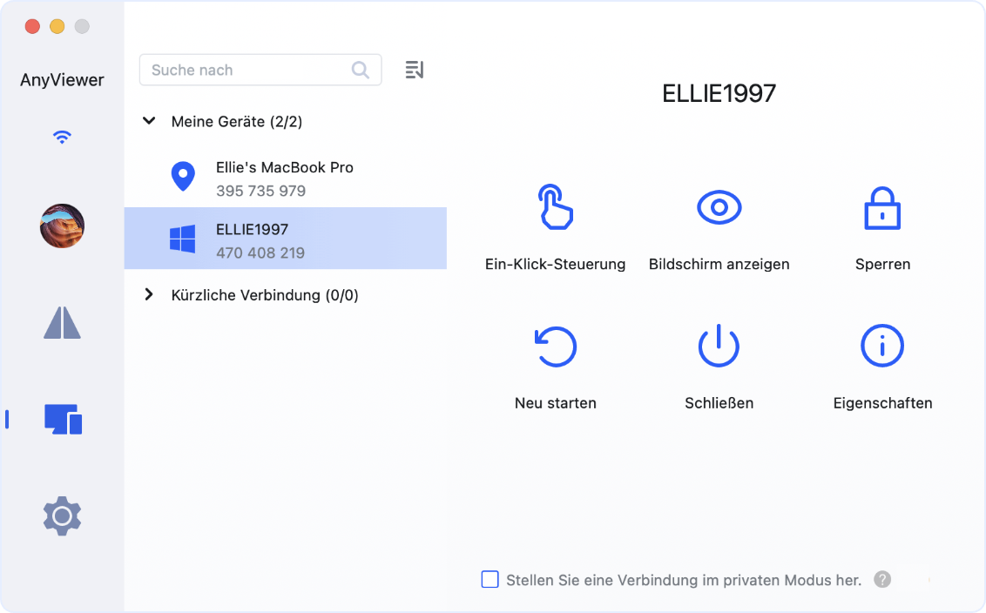Open the screen mirroring sidebar tab
This screenshot has width=986, height=613.
pyautogui.click(x=62, y=322)
